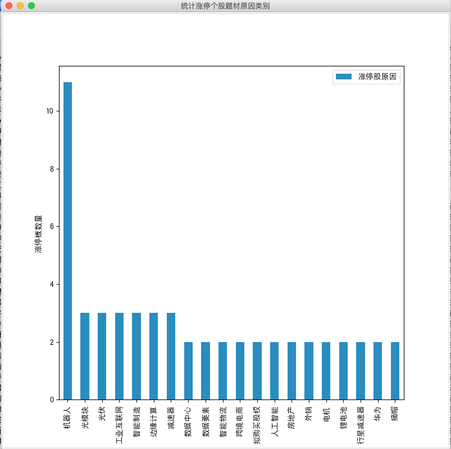Click the y-axis label 涨停板数量
This screenshot has height=449, width=451.
(39, 234)
